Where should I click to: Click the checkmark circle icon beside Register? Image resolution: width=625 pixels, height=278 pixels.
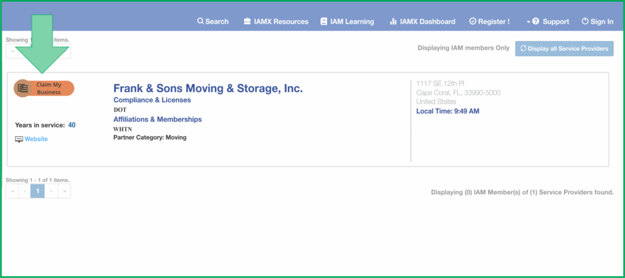click(473, 21)
